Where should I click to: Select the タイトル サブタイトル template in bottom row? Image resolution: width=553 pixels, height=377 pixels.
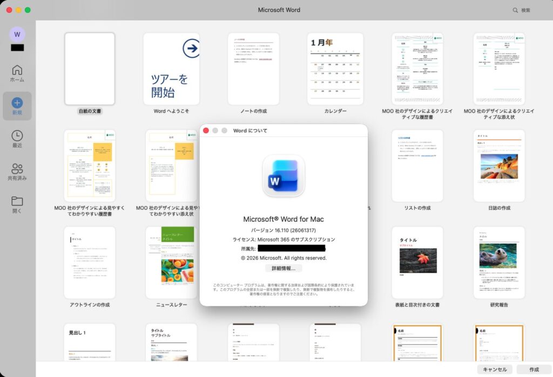tap(171, 342)
